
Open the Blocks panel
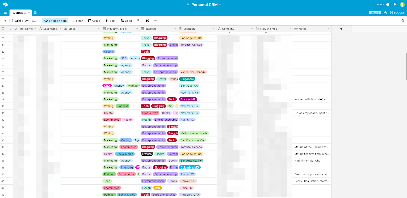click(397, 13)
